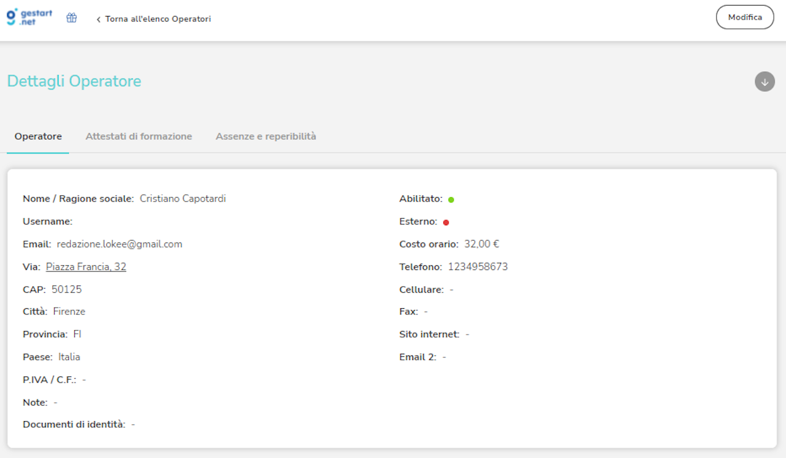Click the city value Firenze
The image size is (786, 458).
coord(69,311)
